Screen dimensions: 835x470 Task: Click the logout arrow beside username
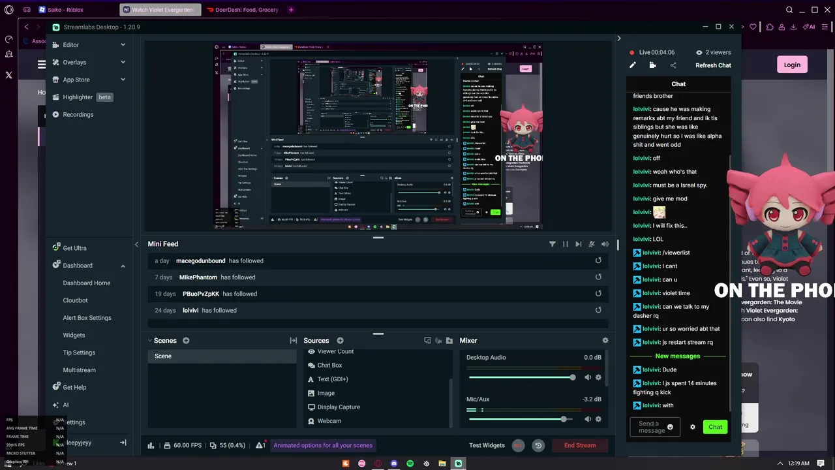(123, 443)
